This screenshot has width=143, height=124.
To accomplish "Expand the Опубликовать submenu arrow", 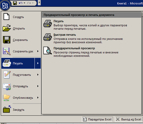I will click(x=38, y=98).
